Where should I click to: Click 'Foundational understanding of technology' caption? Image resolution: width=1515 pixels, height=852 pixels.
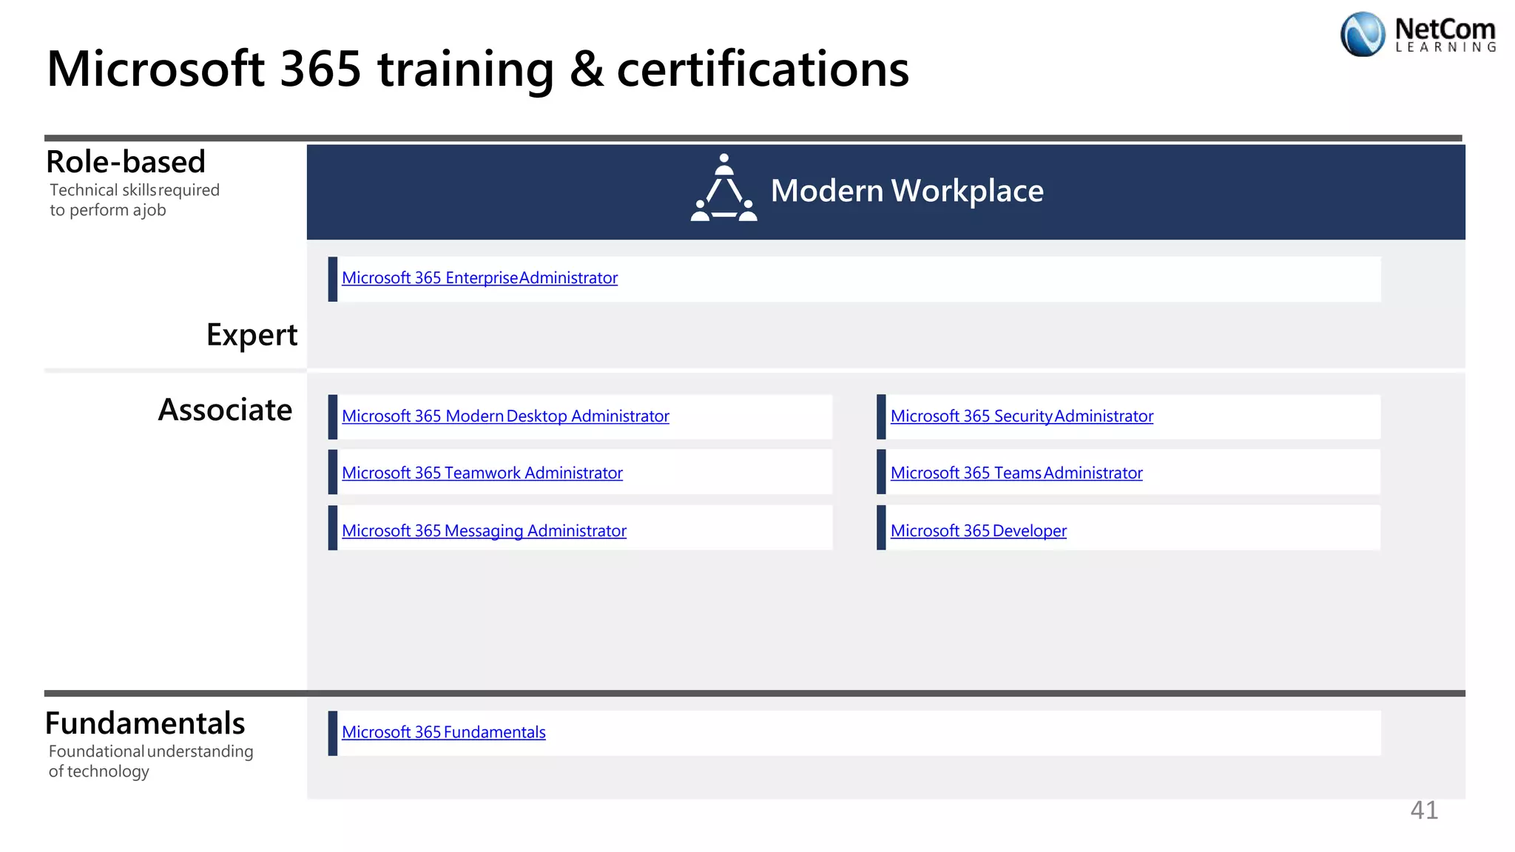[151, 761]
